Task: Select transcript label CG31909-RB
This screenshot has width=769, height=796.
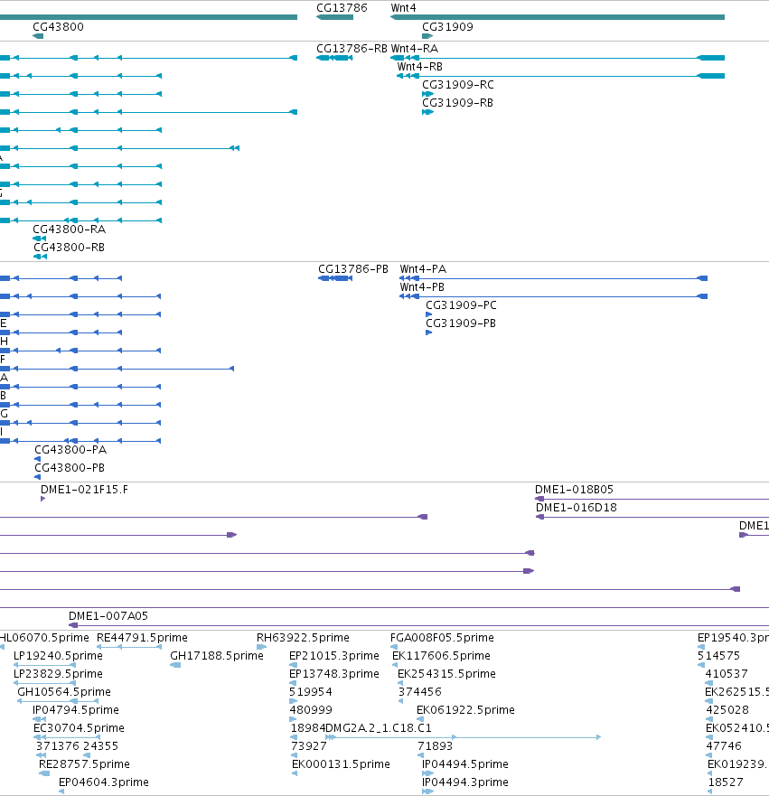Action: (457, 103)
